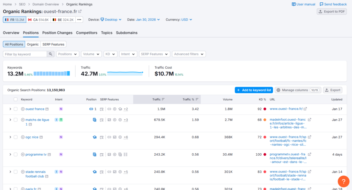352x190 pixels.
Task: Check the 'ogc nice' row checkbox
Action: 15,137
